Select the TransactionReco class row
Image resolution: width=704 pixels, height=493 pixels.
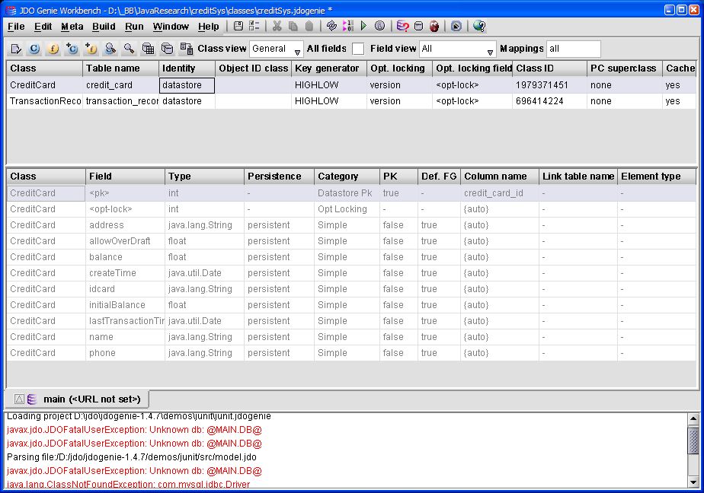click(x=350, y=101)
